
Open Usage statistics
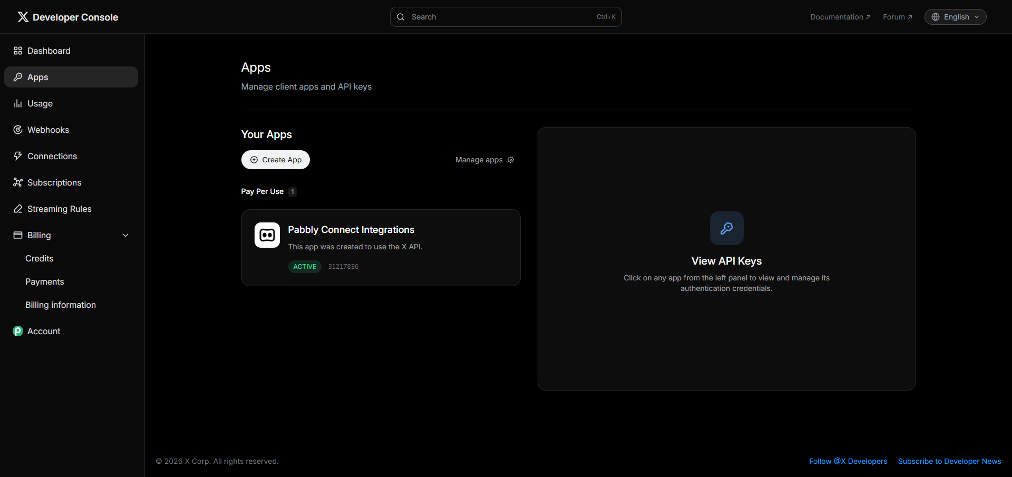[x=39, y=103]
